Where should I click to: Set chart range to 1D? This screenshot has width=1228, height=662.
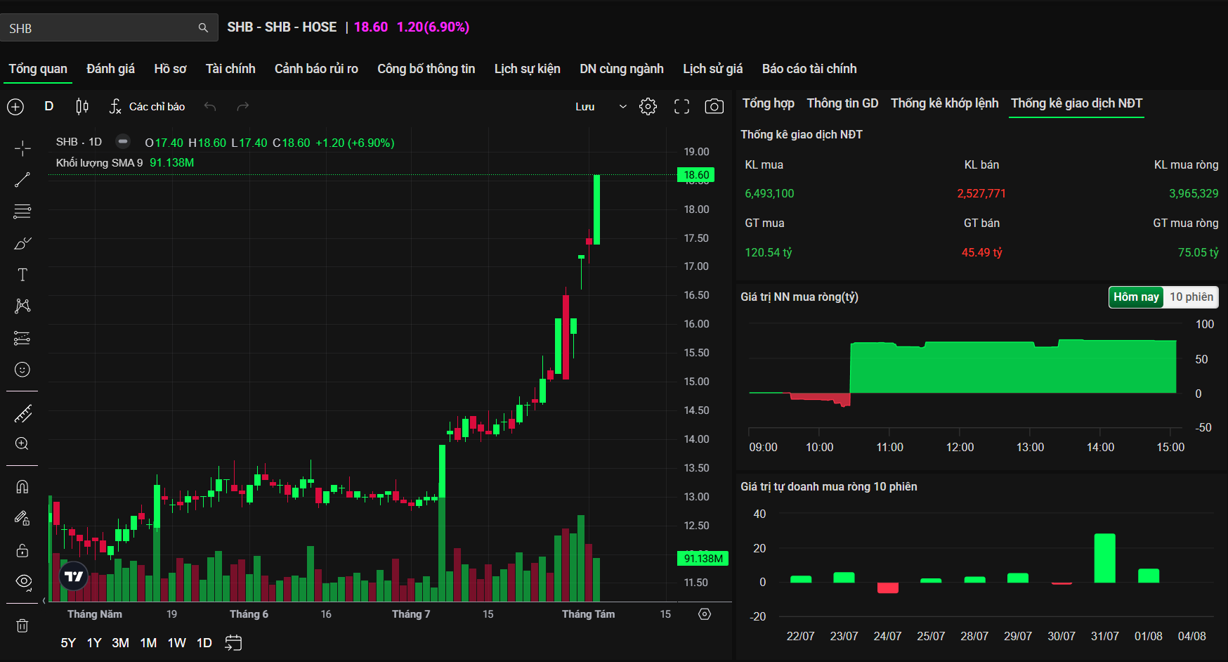tap(204, 643)
